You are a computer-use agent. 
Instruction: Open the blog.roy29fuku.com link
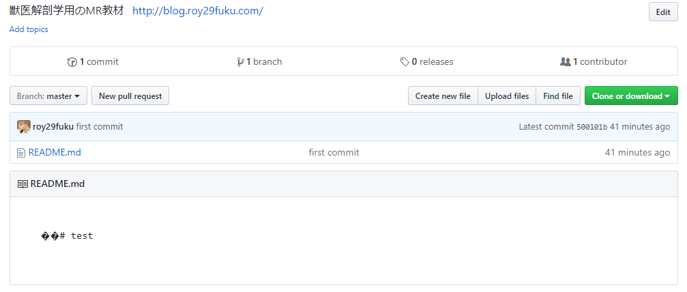[198, 11]
